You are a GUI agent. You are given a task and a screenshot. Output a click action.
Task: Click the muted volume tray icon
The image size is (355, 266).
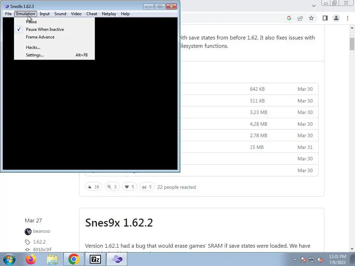click(320, 259)
